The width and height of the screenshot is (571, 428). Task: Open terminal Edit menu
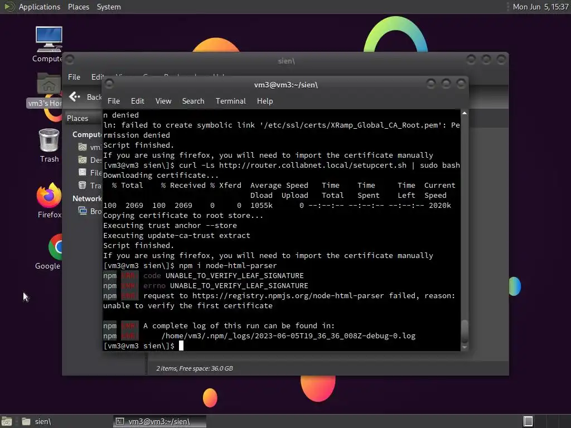(137, 101)
